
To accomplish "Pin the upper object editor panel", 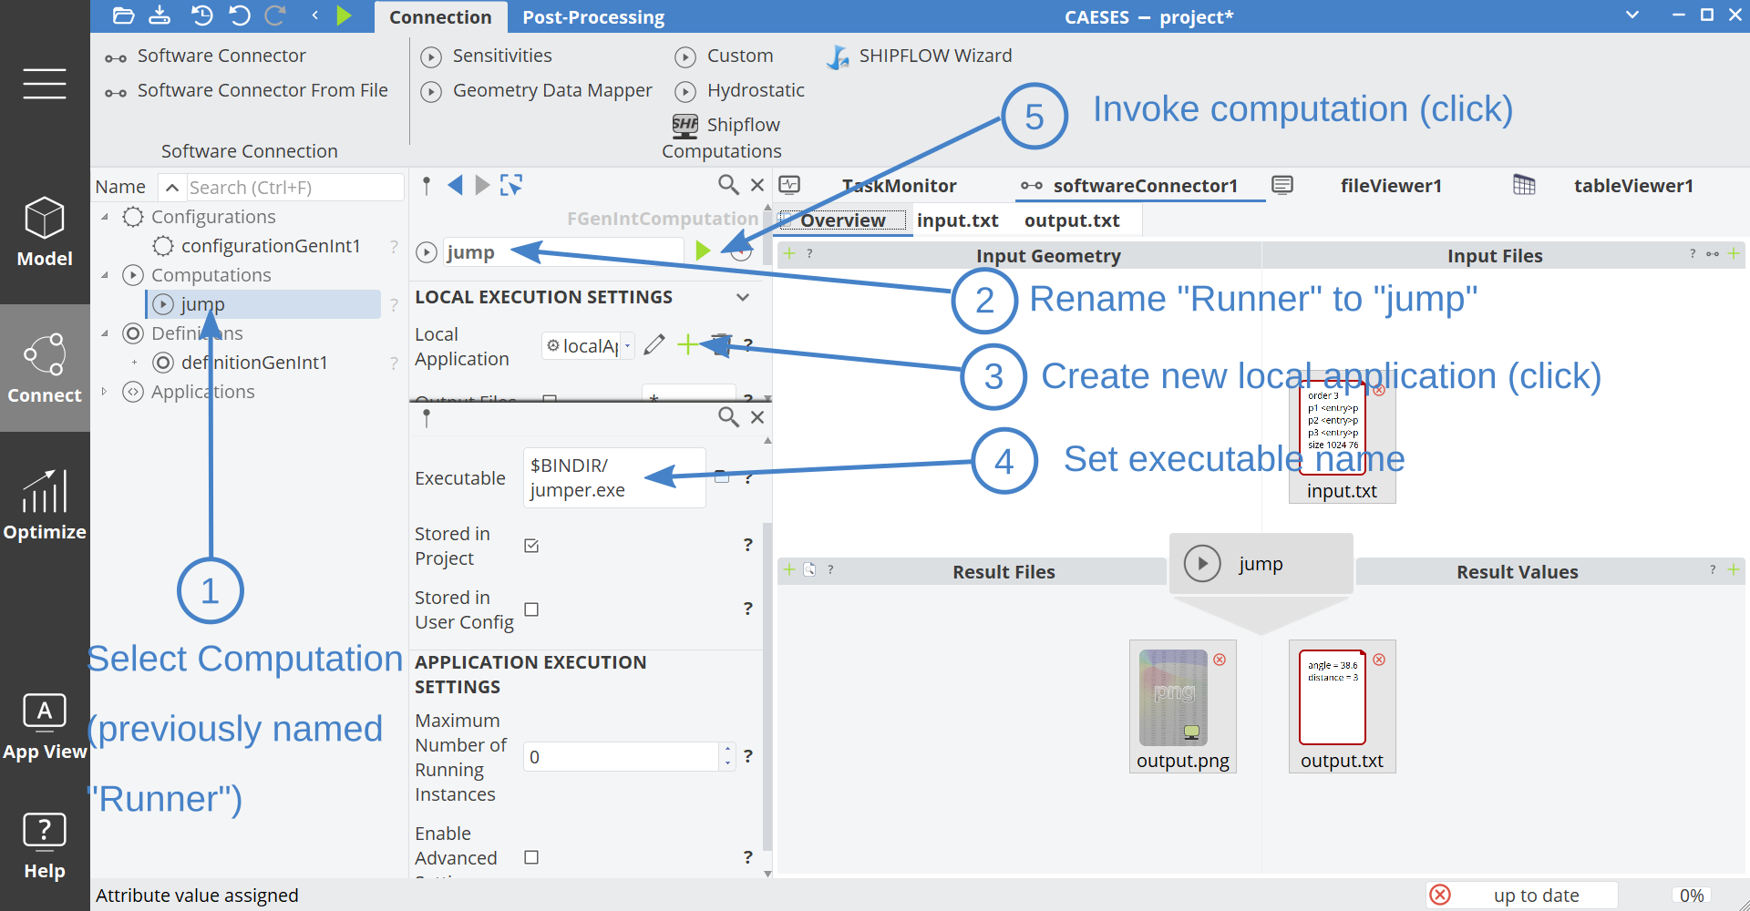I will point(427,186).
